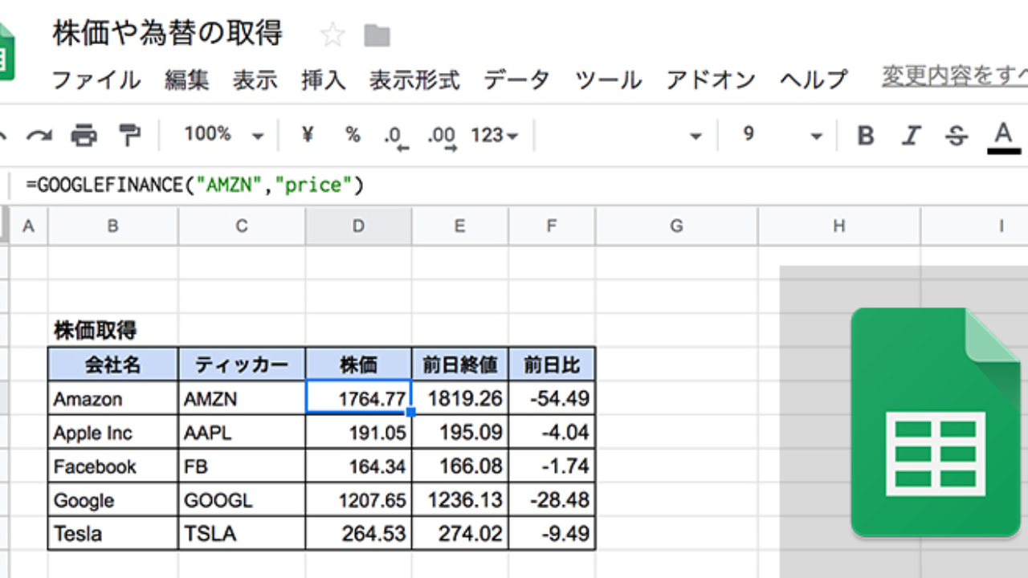Decrease decimal places on selected cell

click(394, 136)
